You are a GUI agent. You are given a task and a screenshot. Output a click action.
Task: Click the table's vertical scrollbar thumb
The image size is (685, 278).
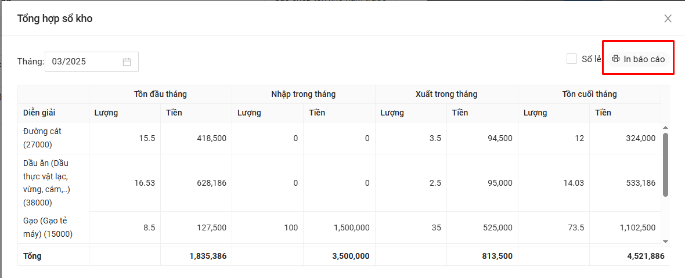click(665, 164)
